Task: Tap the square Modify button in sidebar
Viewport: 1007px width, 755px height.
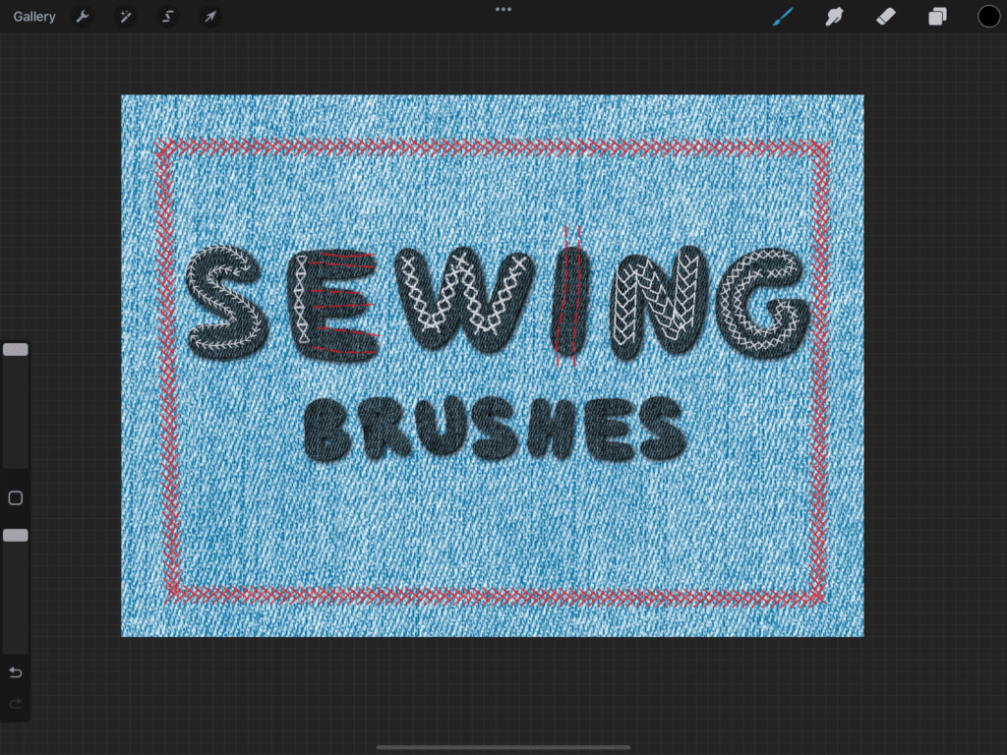Action: click(x=16, y=498)
